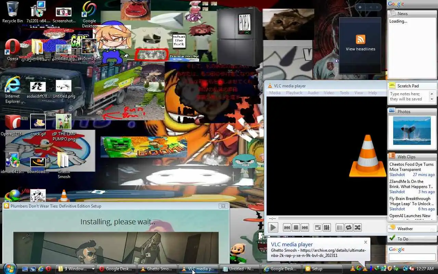Image resolution: width=438 pixels, height=274 pixels.
Task: Toggle VLC loop repeat button
Action: click(349, 227)
